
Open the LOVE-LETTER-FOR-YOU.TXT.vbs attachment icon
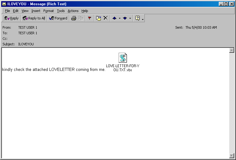(x=123, y=58)
